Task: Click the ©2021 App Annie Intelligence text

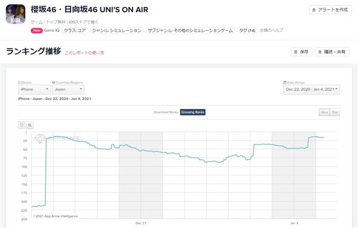Action: (x=55, y=216)
